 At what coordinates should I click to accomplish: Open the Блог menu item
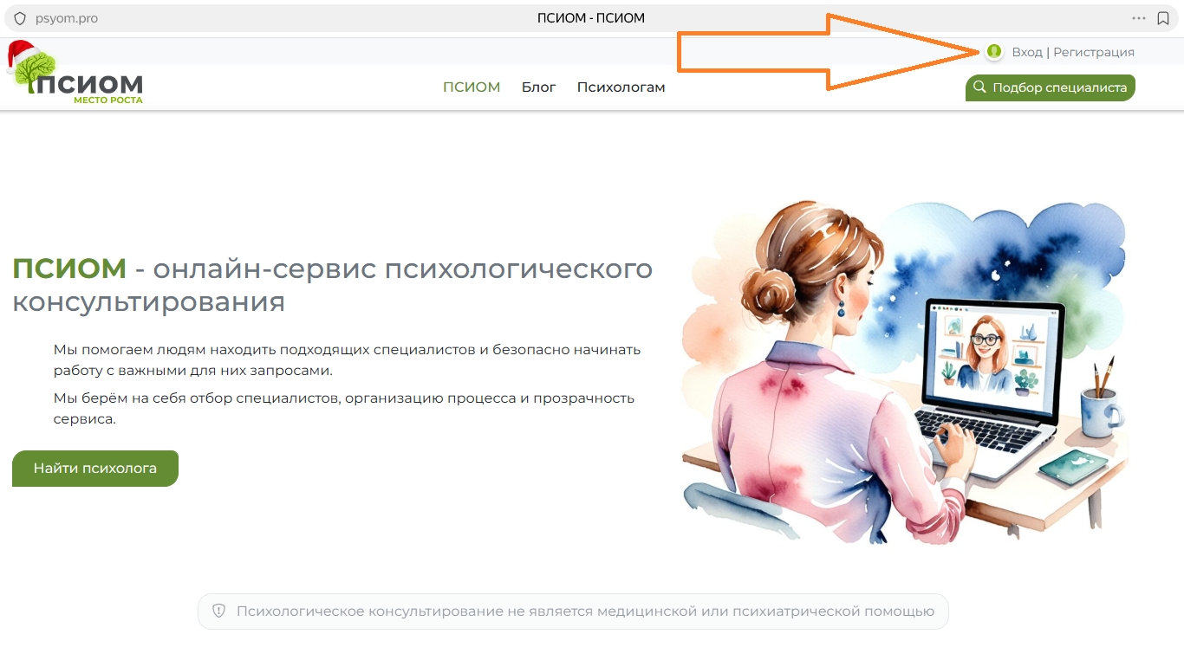point(538,87)
